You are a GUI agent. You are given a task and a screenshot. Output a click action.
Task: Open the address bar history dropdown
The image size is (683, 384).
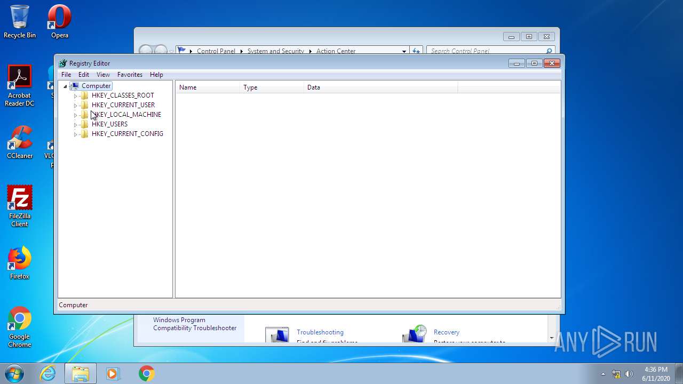pyautogui.click(x=404, y=51)
